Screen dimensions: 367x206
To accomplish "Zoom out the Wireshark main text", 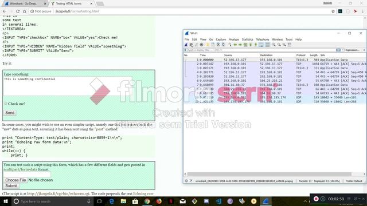I will 279,45.
